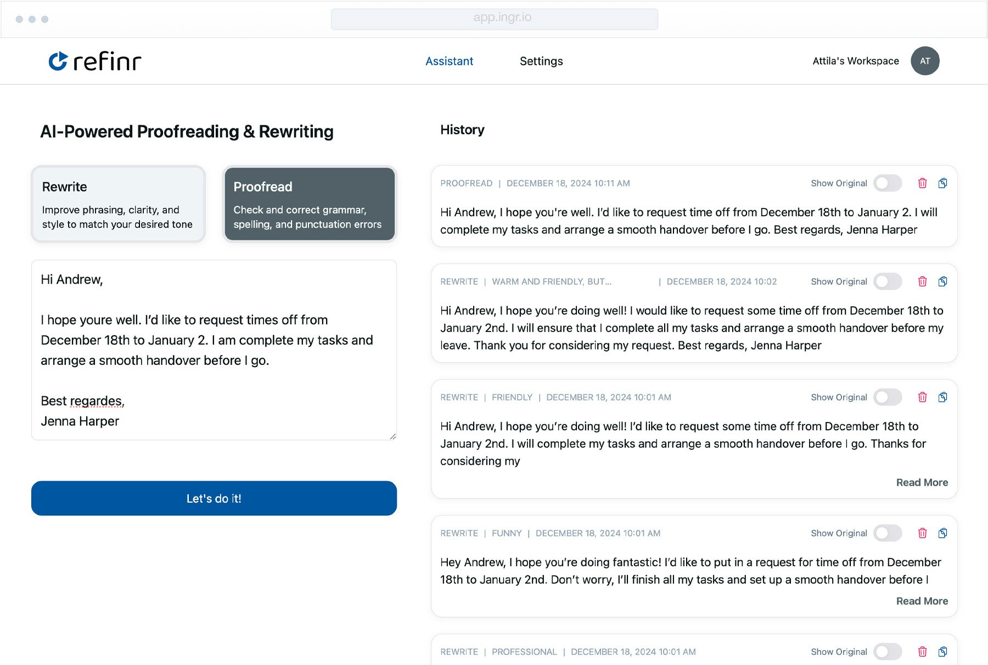Copy the Professional rewrite text
Image resolution: width=988 pixels, height=665 pixels.
[x=942, y=652]
